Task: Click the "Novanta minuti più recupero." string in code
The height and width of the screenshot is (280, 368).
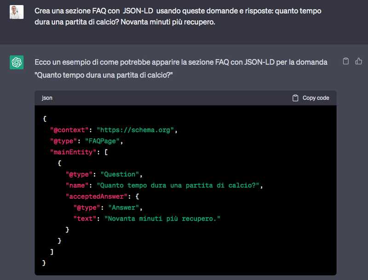Action: (x=162, y=218)
